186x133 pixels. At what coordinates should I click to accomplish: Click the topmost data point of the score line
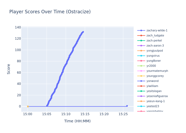point(83,32)
